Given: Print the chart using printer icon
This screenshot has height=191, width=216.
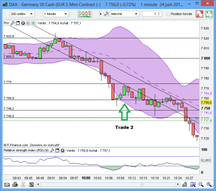Looking at the screenshot, I should coord(15,185).
